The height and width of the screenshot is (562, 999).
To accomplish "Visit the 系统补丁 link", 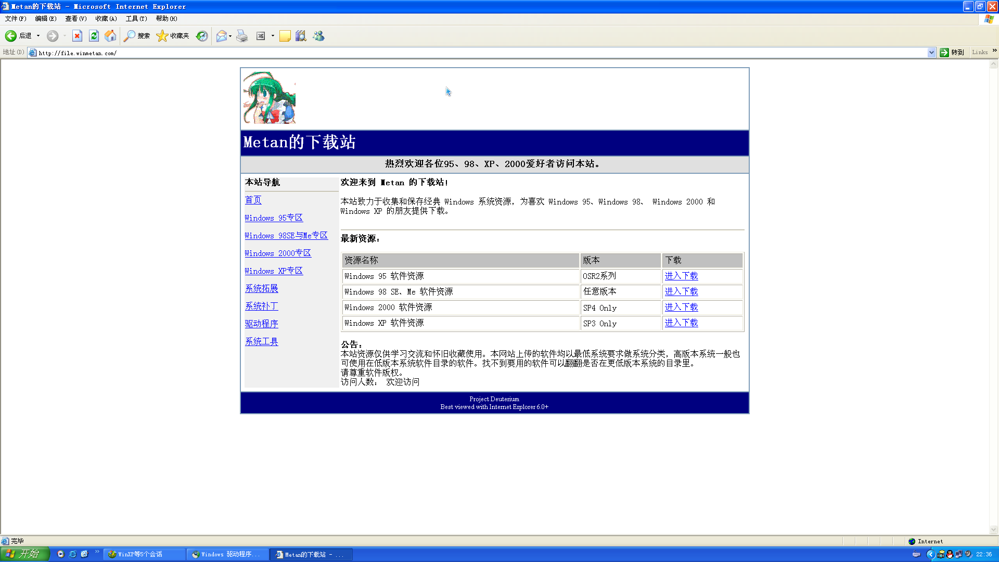I will [x=262, y=306].
